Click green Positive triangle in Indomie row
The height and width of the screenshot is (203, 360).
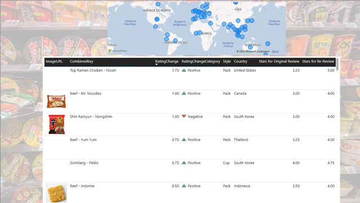point(184,186)
